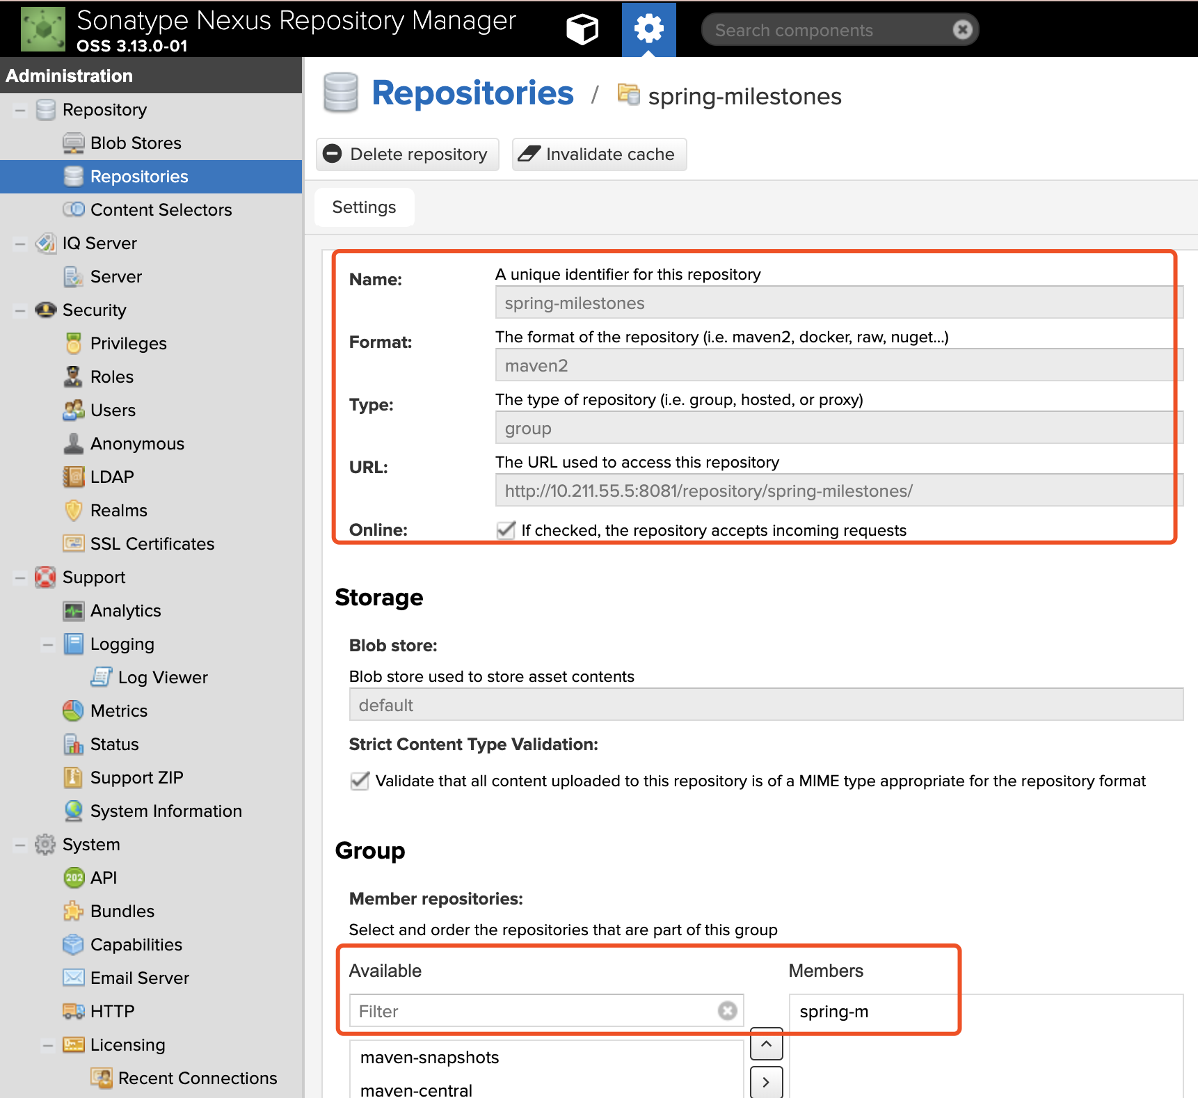Click the Repositories sidebar icon
The width and height of the screenshot is (1198, 1098).
click(x=74, y=177)
